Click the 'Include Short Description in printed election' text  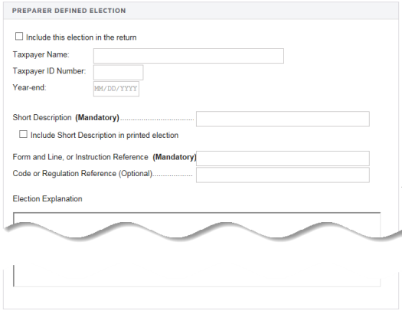click(105, 135)
